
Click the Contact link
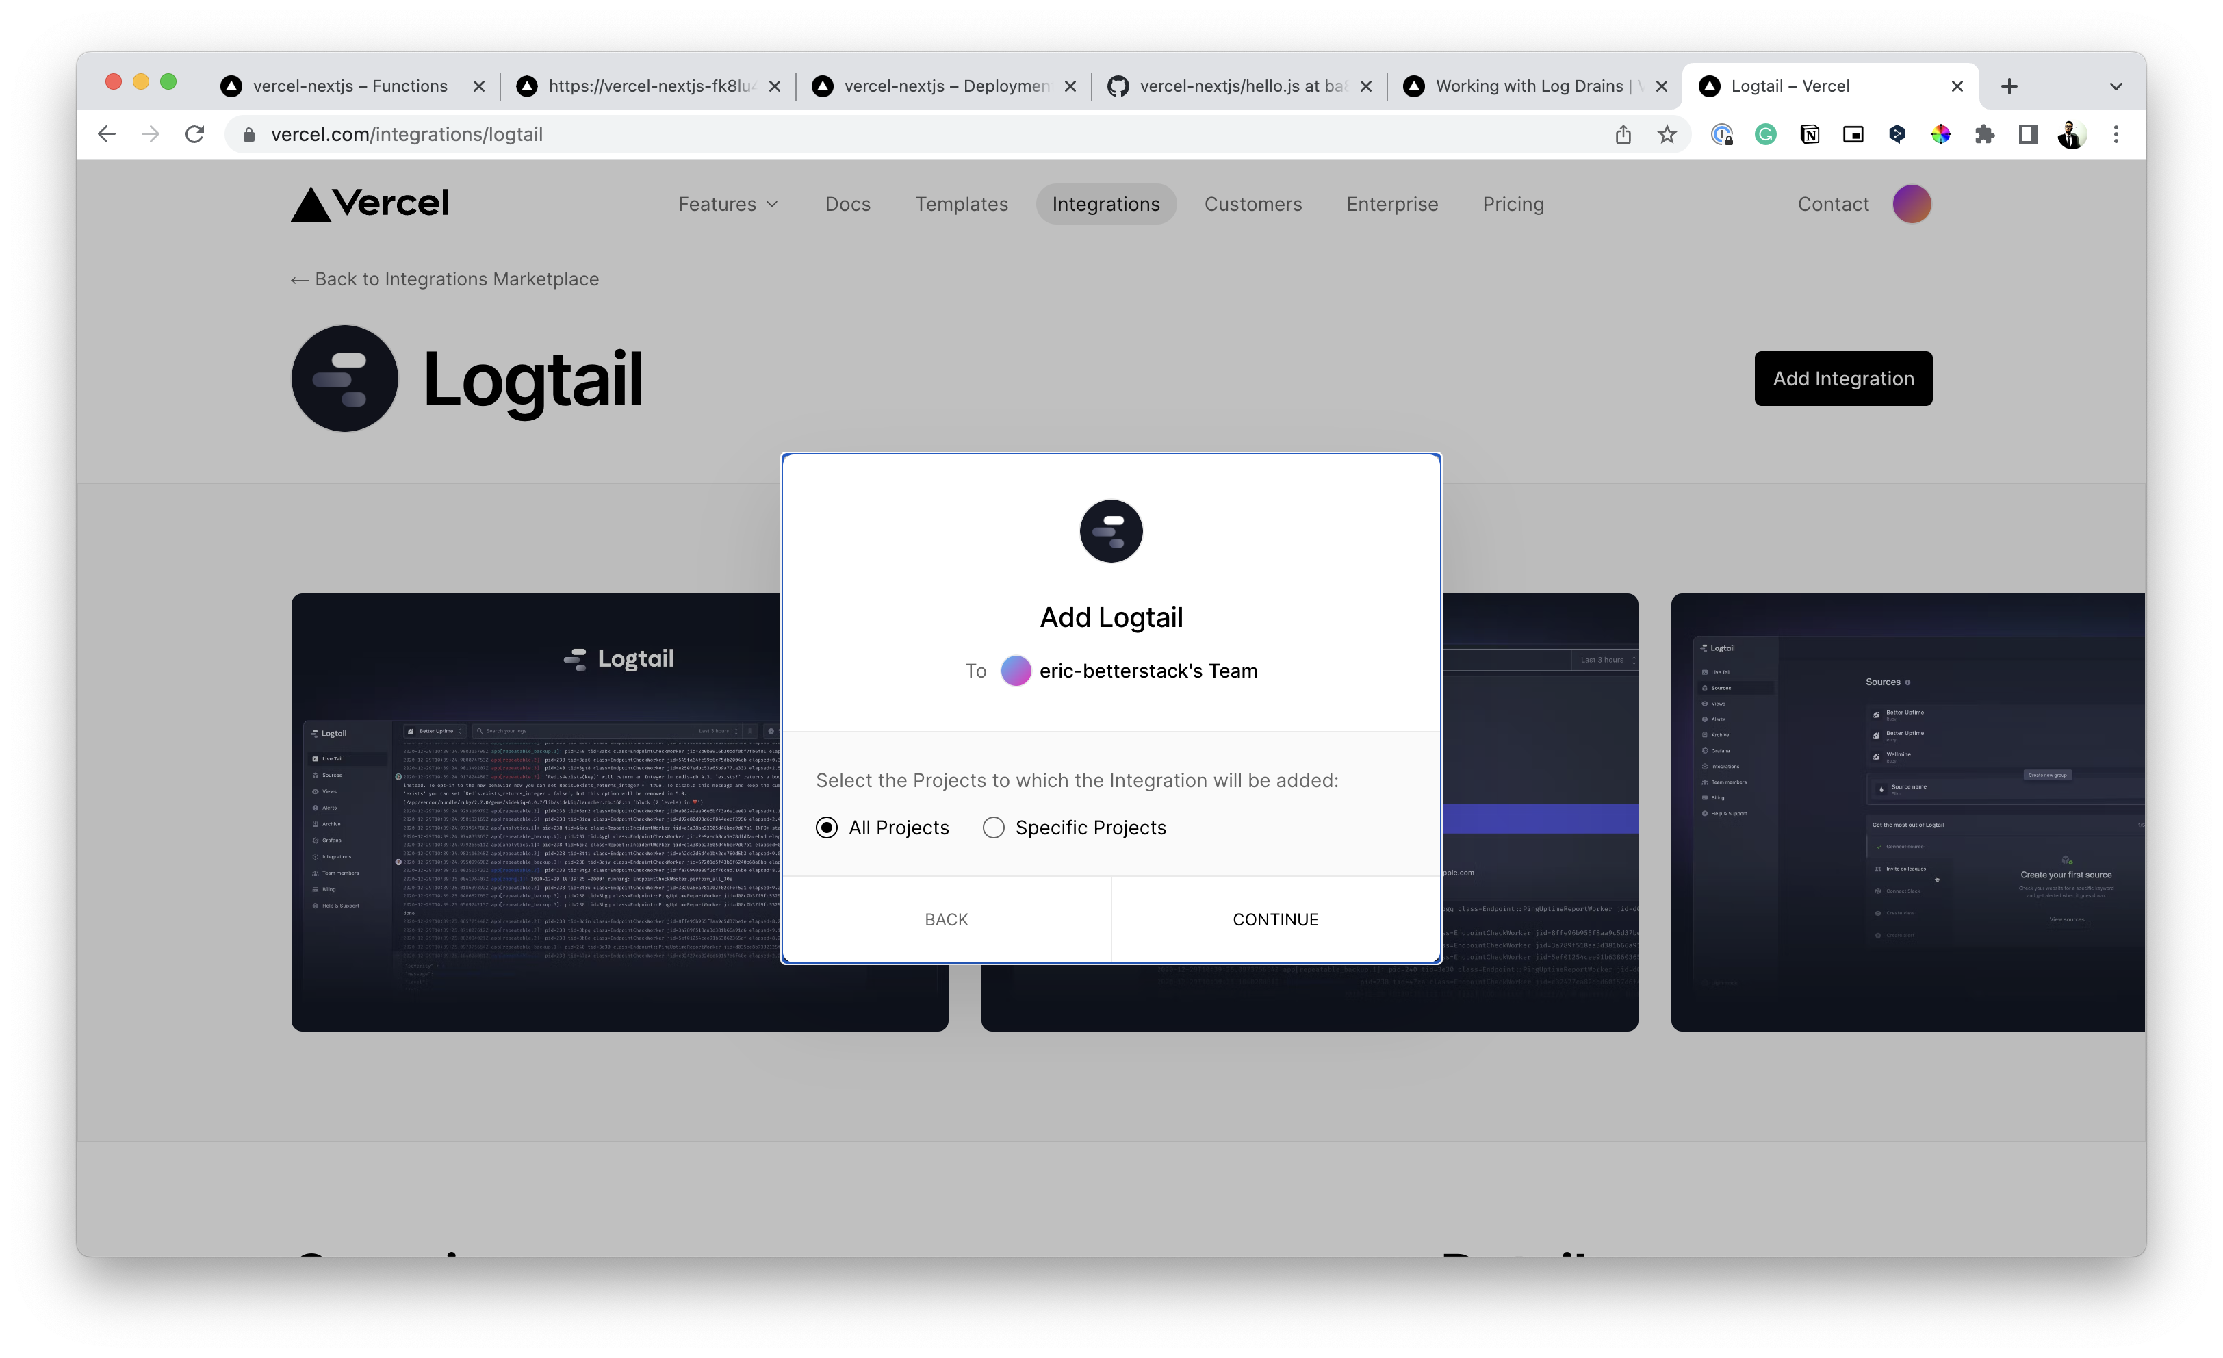click(1832, 204)
